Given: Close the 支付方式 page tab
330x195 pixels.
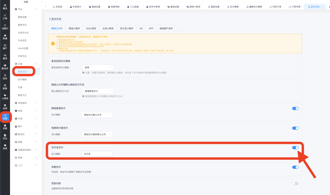Looking at the screenshot, I should point(321,7).
